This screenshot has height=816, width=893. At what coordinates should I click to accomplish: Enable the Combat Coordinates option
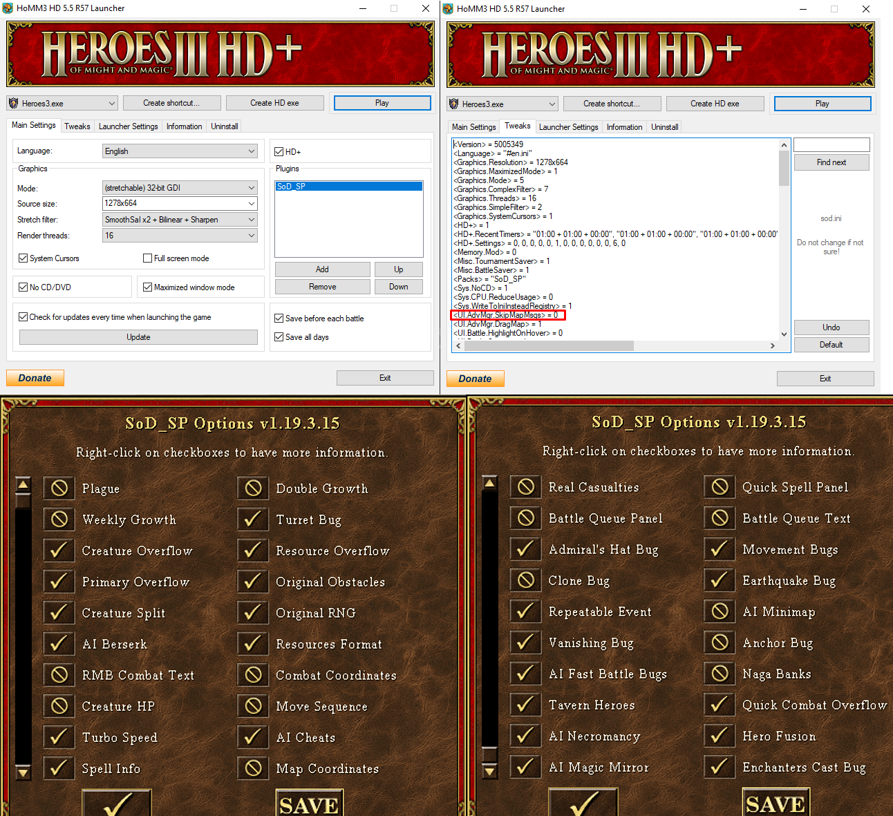(x=253, y=675)
